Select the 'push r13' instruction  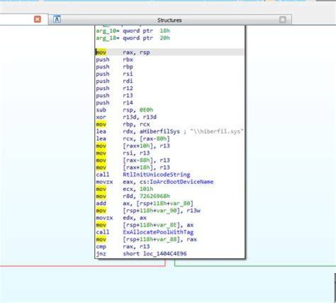tap(114, 95)
